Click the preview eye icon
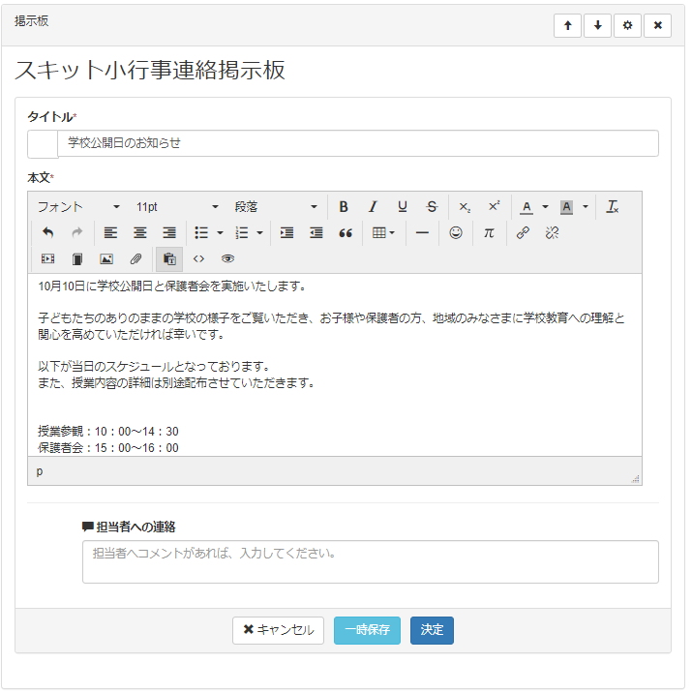This screenshot has width=692, height=693. tap(228, 259)
